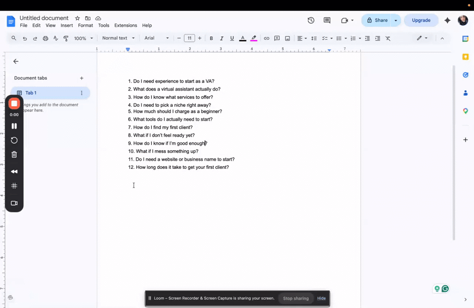Open Google Calendar in the side panel

[x=466, y=39]
